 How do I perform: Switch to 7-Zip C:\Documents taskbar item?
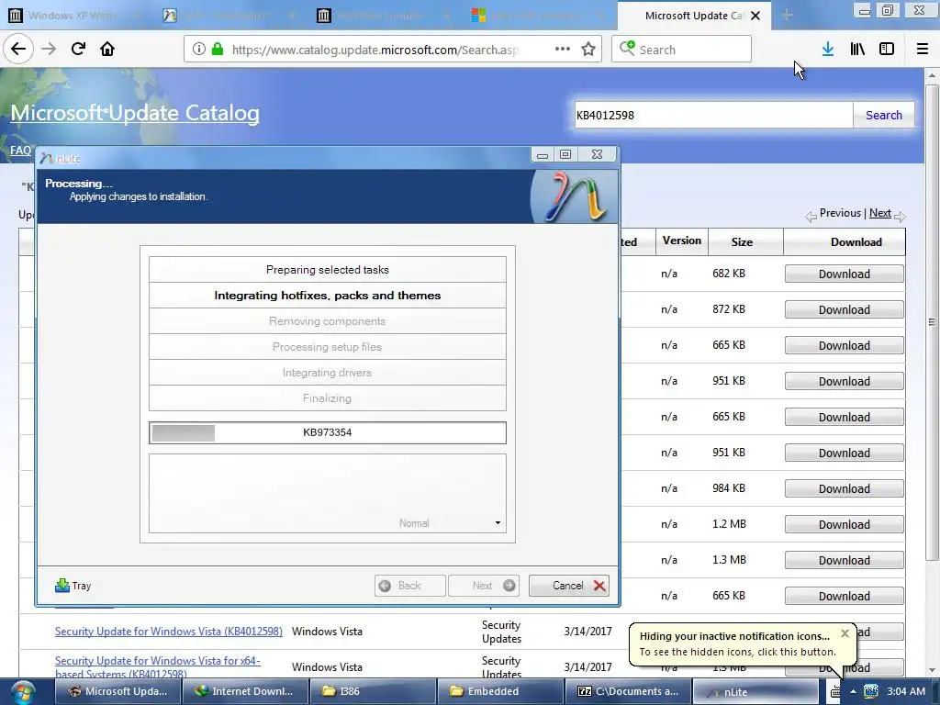point(628,691)
